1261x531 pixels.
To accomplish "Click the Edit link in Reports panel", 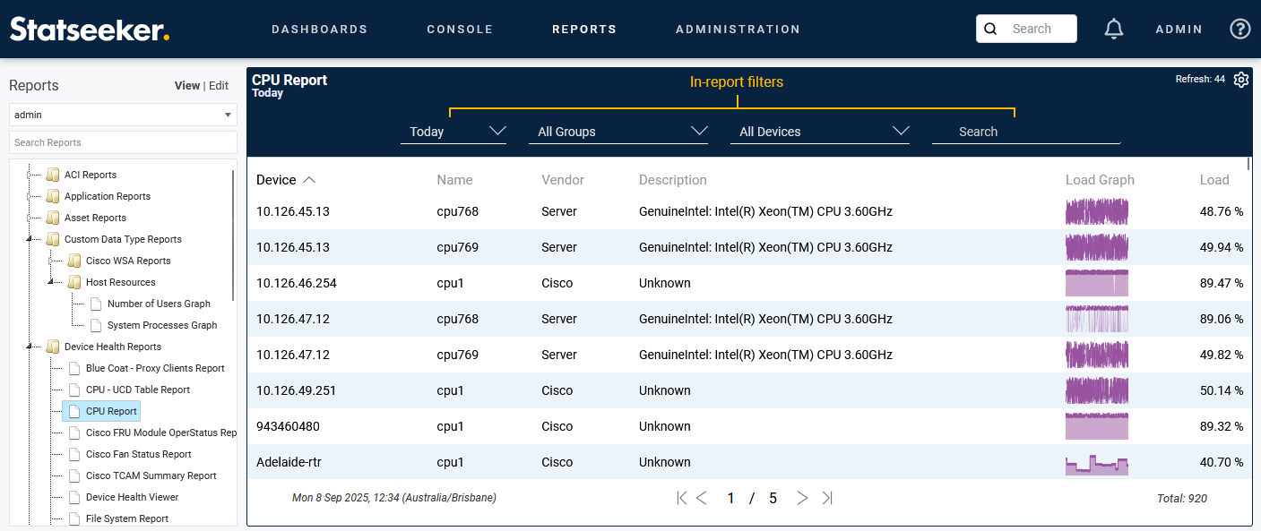I will pos(219,86).
